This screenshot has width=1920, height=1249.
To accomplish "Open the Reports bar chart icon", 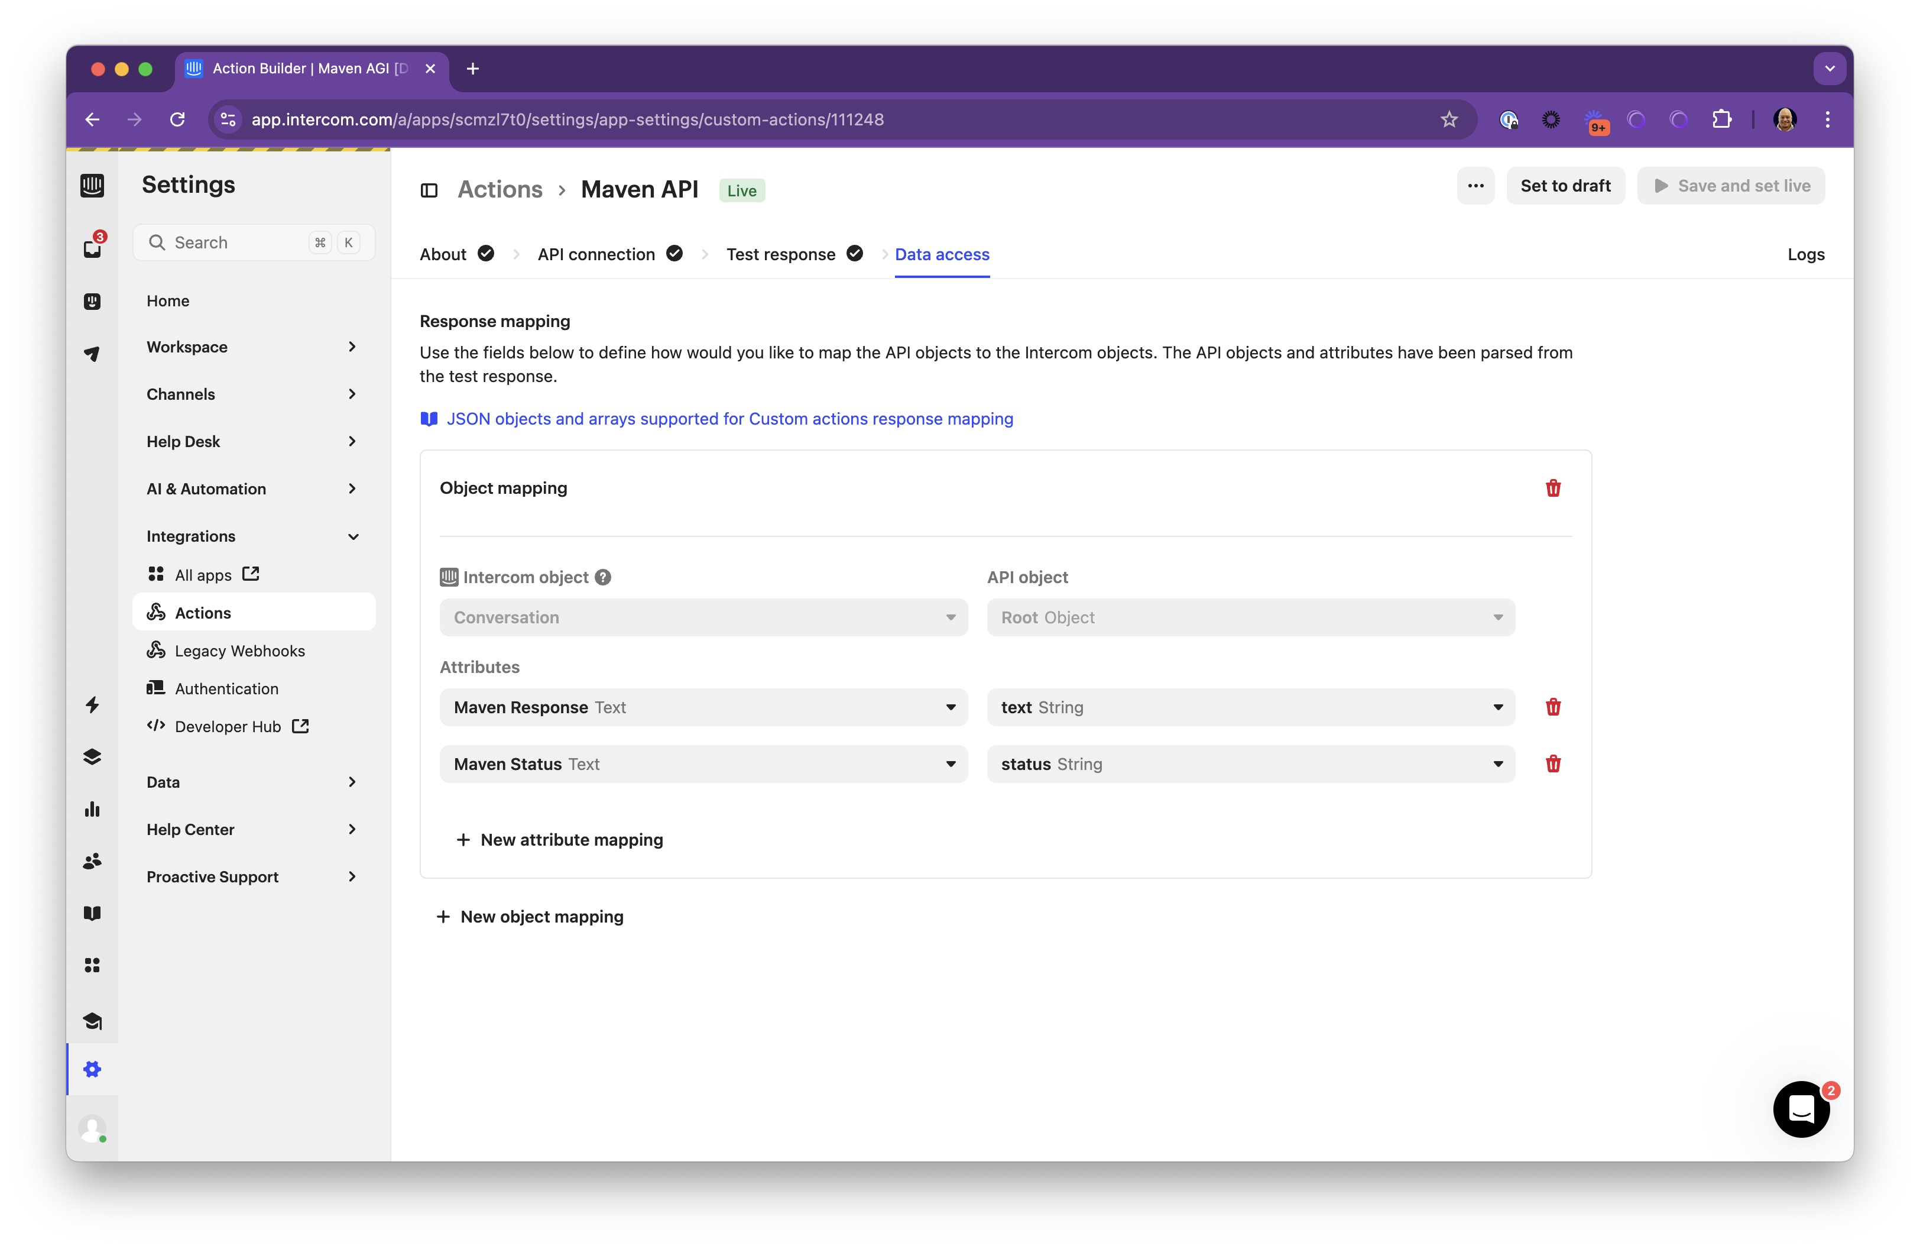I will [92, 809].
